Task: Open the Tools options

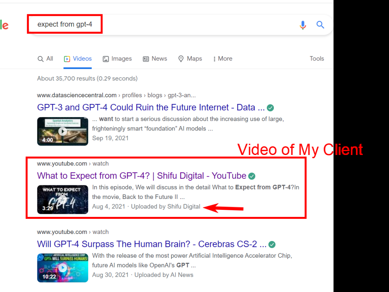Action: [x=317, y=59]
